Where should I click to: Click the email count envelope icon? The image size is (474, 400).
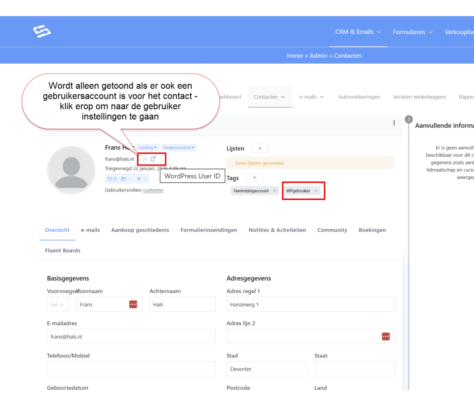[x=112, y=179]
